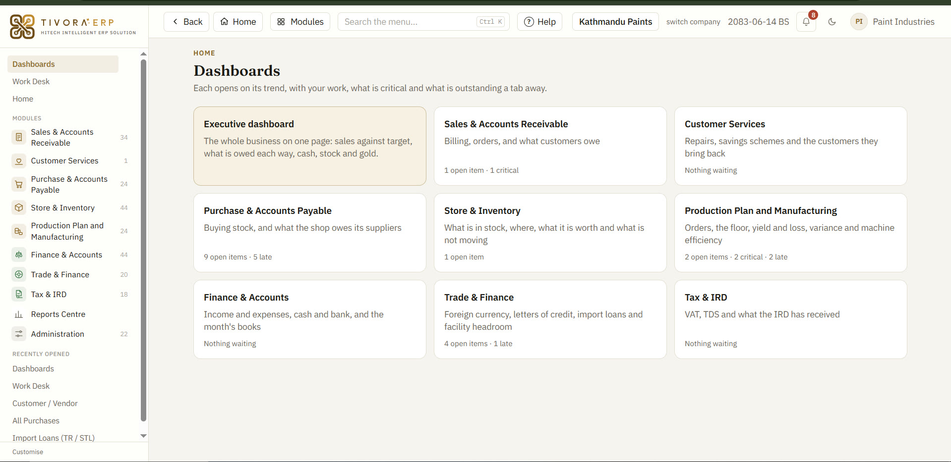Click the Reports Centre chart icon
This screenshot has height=462, width=951.
[x=19, y=314]
